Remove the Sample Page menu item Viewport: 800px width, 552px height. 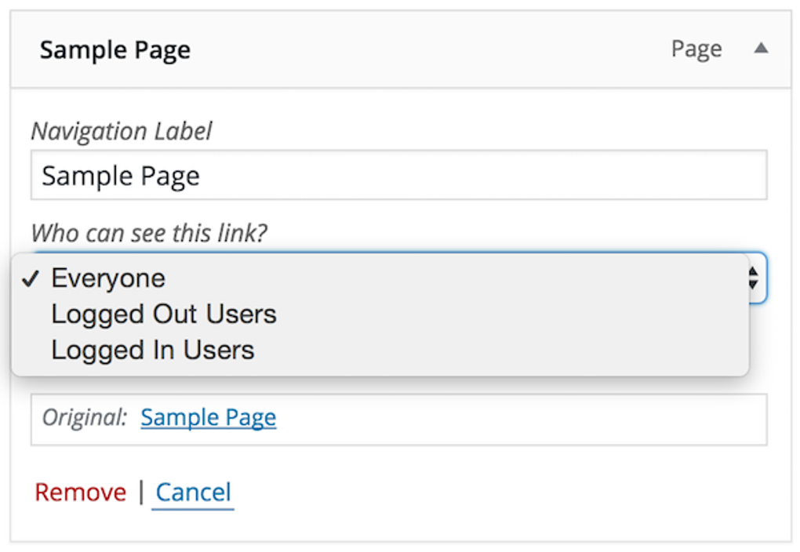pyautogui.click(x=79, y=492)
